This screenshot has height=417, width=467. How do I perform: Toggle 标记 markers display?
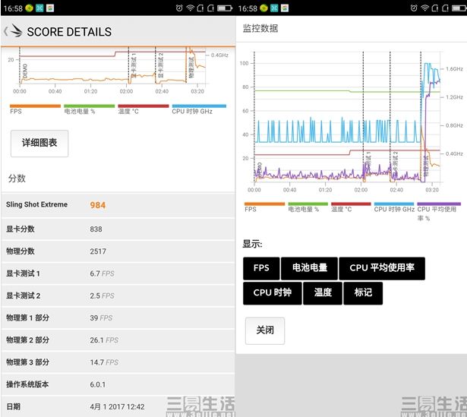[363, 293]
